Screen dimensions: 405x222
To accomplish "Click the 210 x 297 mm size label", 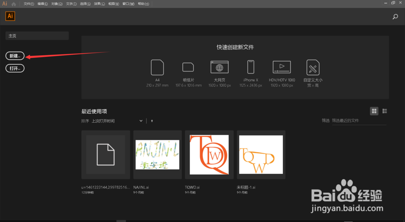I will (x=157, y=85).
